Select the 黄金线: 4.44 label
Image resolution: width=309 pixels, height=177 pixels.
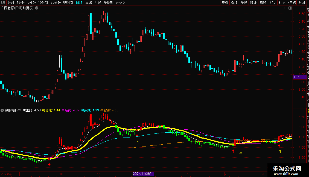[x=51, y=110]
